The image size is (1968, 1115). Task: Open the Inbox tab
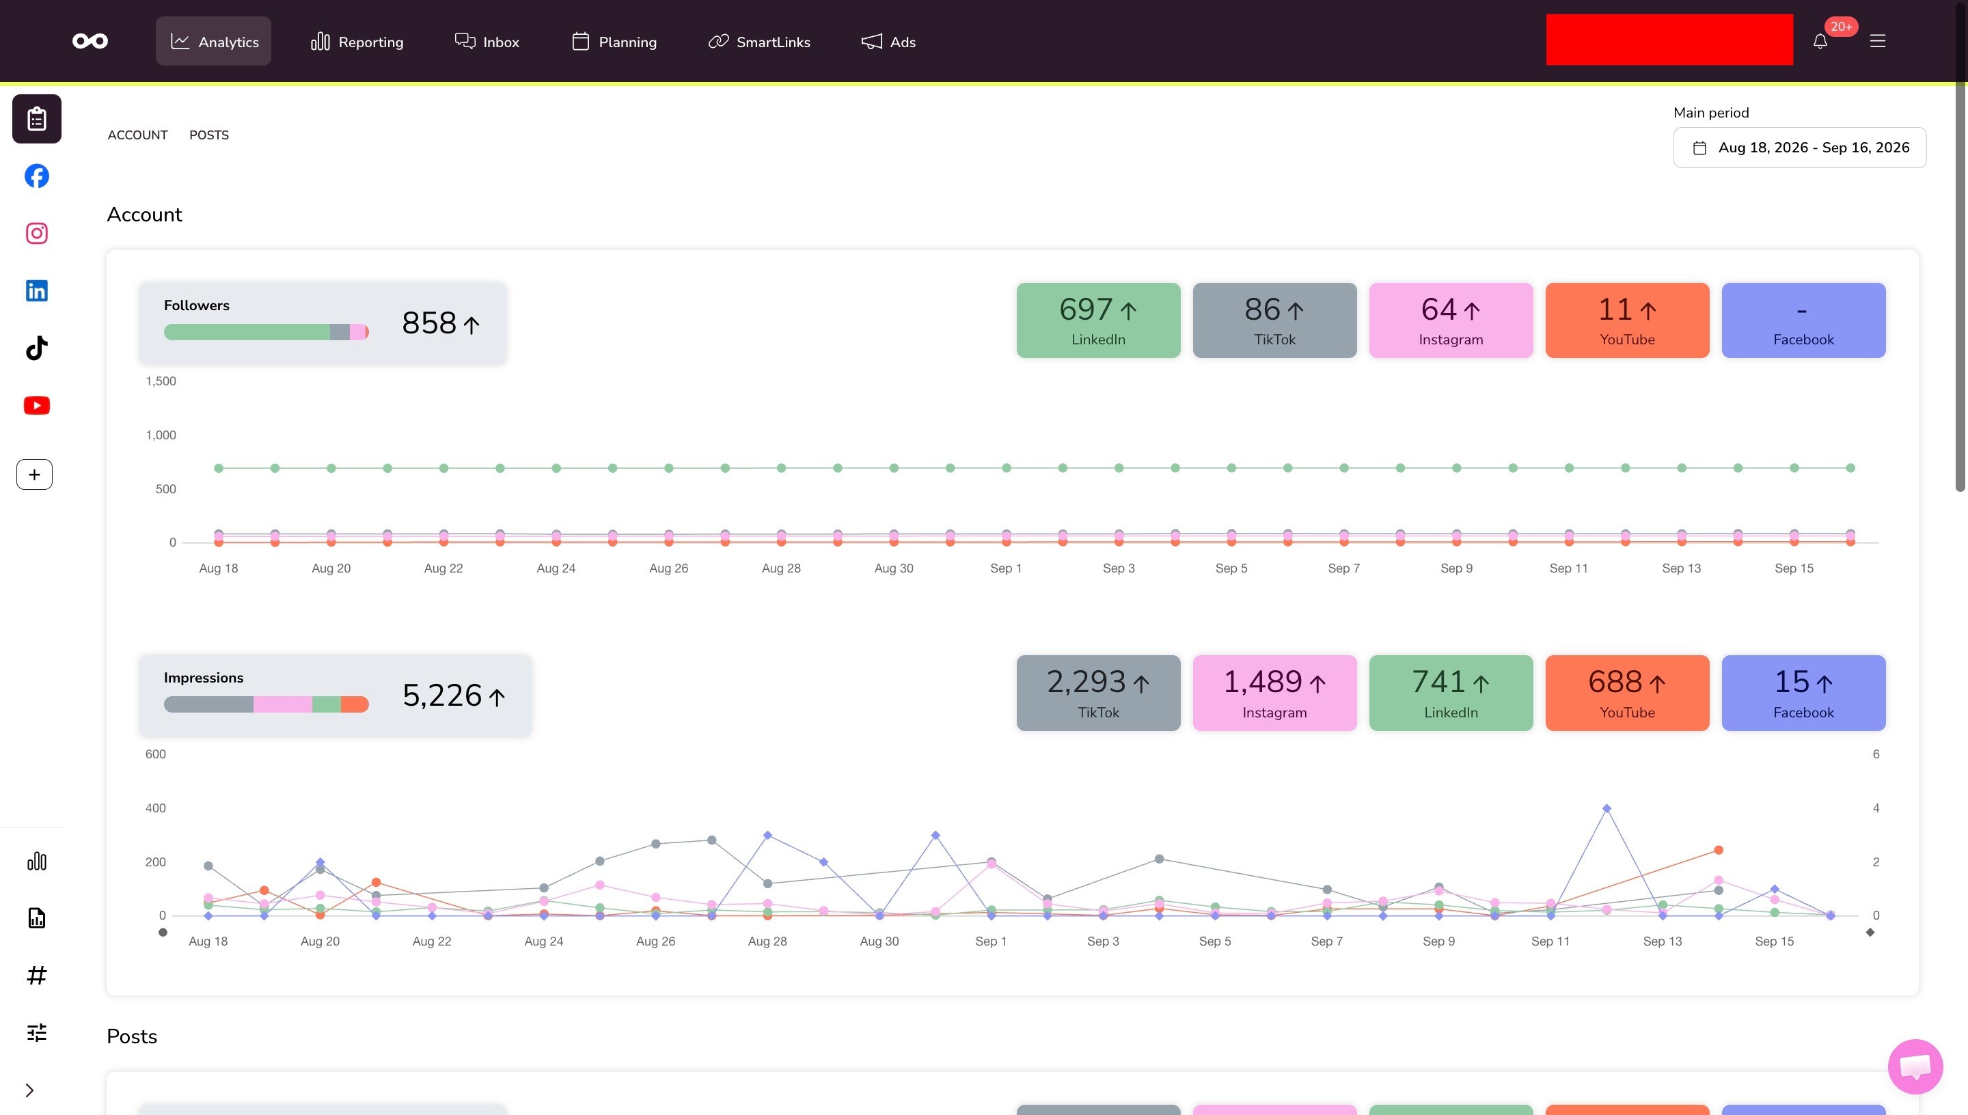(487, 42)
